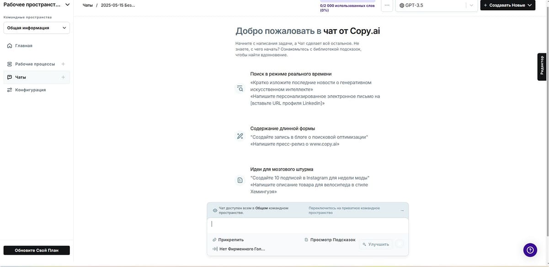This screenshot has height=267, width=549.
Task: Open the GPT-3.5 model selector dropdown arrow
Action: tap(471, 5)
